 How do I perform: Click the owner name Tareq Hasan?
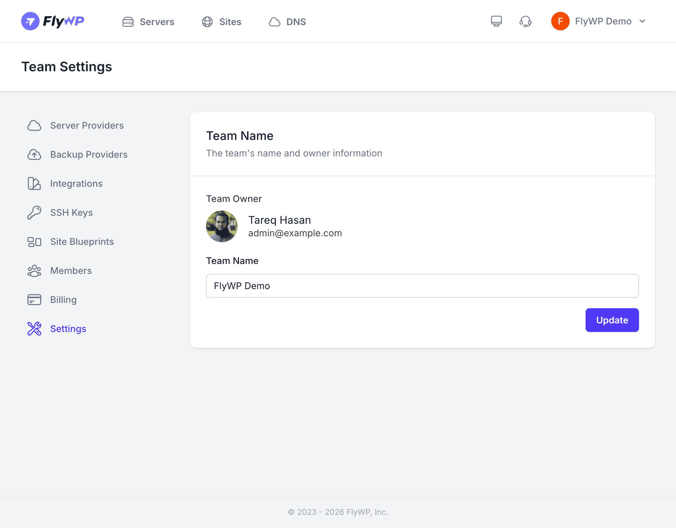tap(280, 220)
